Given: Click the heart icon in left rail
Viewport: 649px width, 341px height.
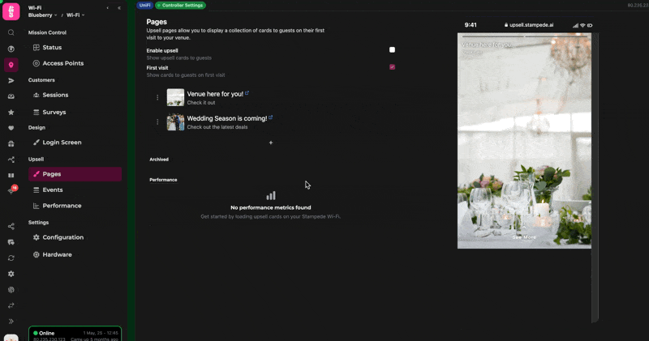Looking at the screenshot, I should pyautogui.click(x=11, y=128).
